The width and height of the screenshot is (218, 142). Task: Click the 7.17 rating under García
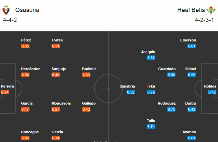[25, 109]
